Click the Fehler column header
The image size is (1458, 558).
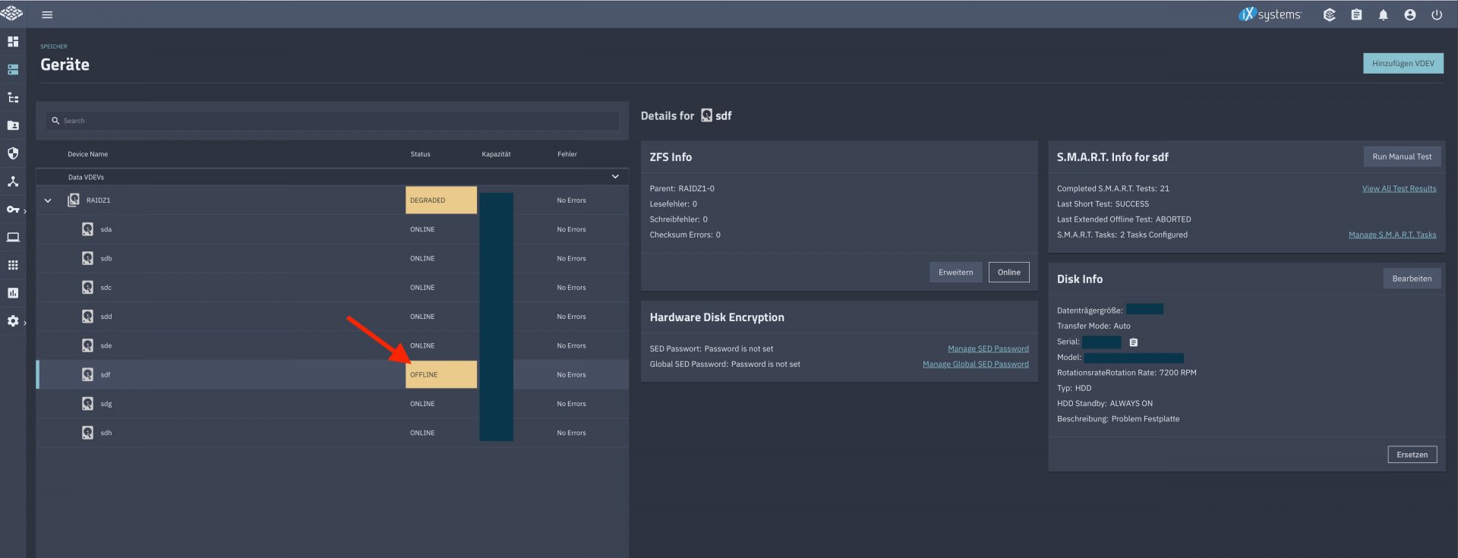click(x=567, y=154)
